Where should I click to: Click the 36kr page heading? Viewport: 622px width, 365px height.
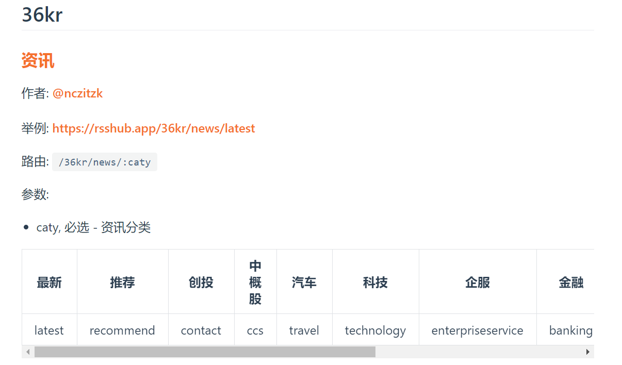coord(42,15)
